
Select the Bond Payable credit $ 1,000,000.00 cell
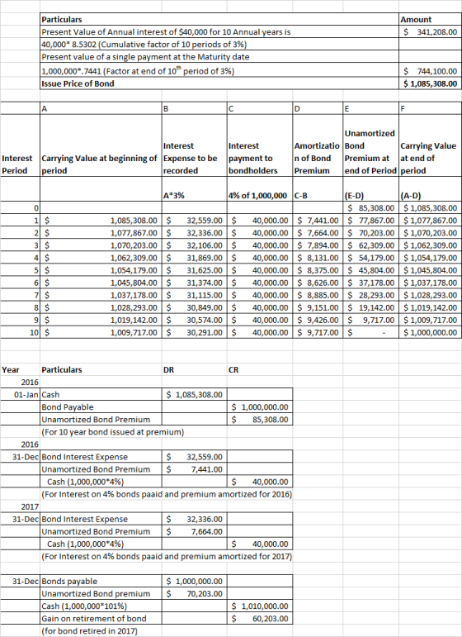point(260,407)
